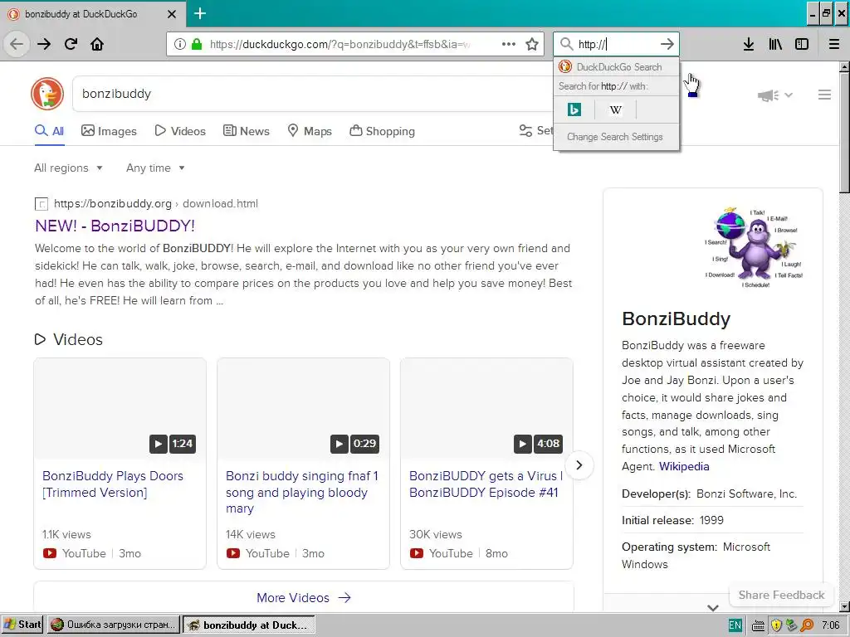Screen dimensions: 850x637
Task: Click the bonzibuddy at Duck... taskbar button
Action: coord(249,625)
